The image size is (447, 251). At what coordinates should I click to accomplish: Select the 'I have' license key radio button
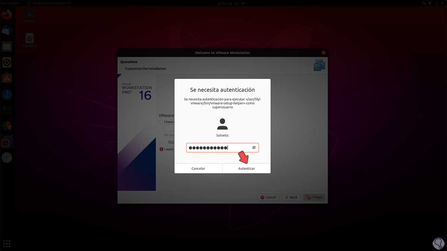pos(161,122)
